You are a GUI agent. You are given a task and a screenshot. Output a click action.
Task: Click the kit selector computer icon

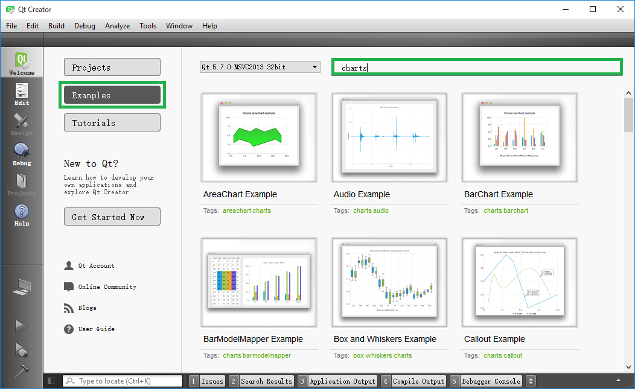(22, 286)
